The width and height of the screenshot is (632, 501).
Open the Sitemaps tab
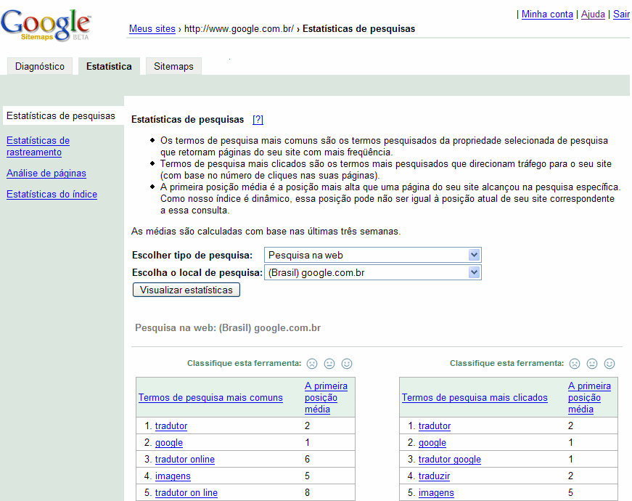point(173,66)
